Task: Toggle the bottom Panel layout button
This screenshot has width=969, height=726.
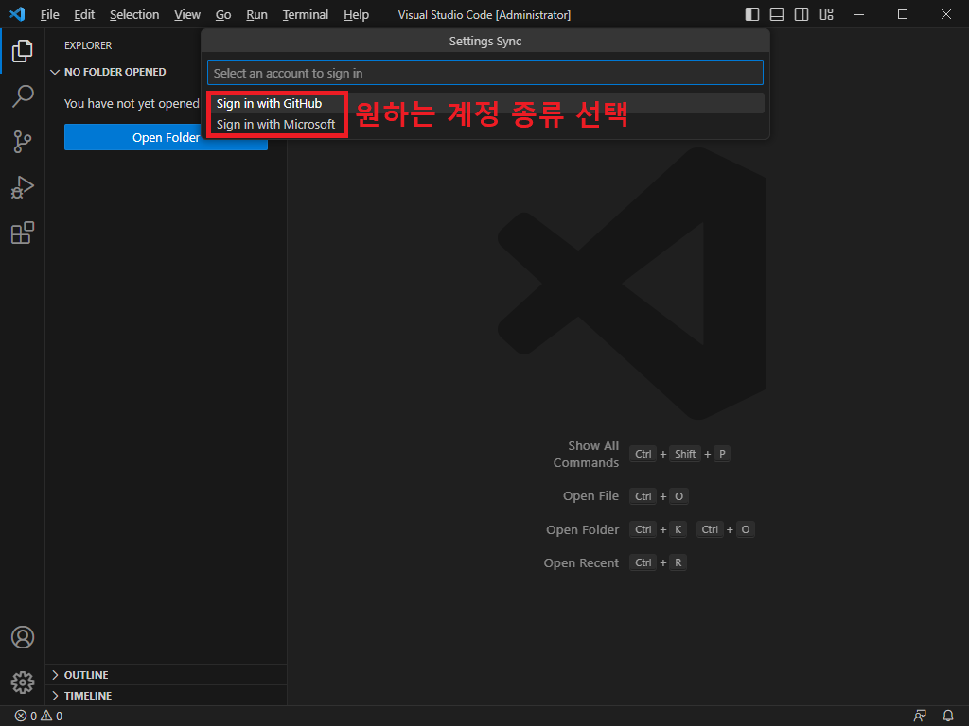Action: 777,14
